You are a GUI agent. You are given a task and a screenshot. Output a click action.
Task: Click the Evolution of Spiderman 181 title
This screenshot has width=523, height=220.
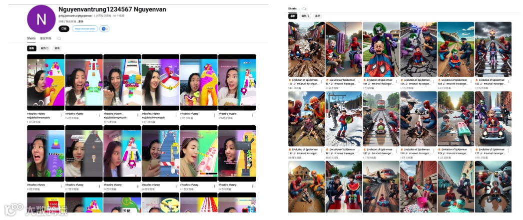pyautogui.click(x=340, y=151)
